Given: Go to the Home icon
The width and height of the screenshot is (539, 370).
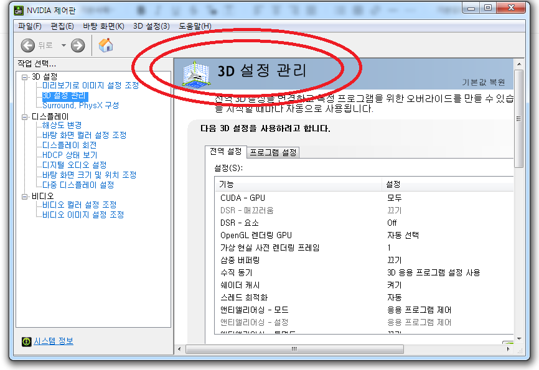Looking at the screenshot, I should click(x=106, y=45).
